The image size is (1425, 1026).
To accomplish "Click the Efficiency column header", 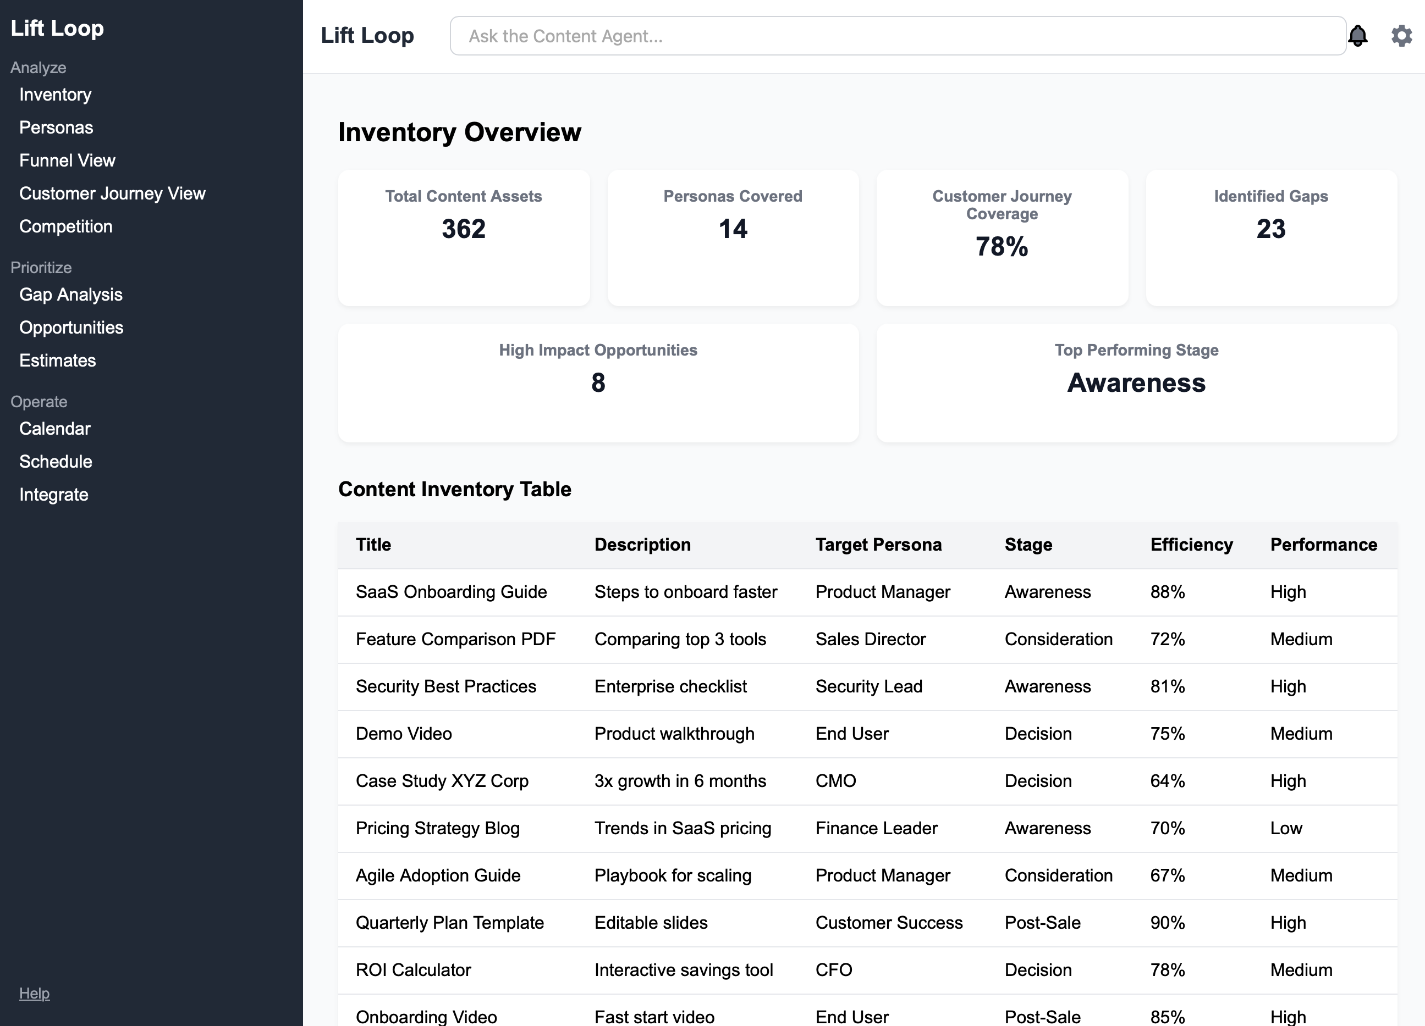I will point(1191,545).
